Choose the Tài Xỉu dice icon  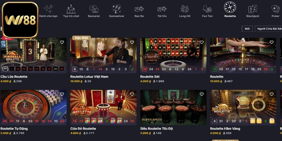162,9
